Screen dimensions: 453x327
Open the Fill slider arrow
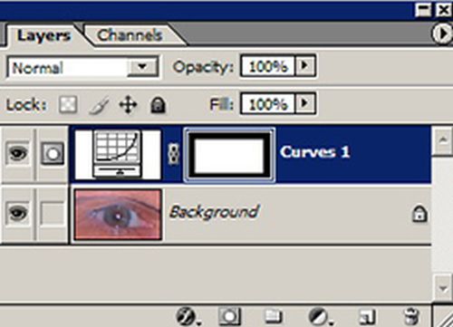coord(304,103)
